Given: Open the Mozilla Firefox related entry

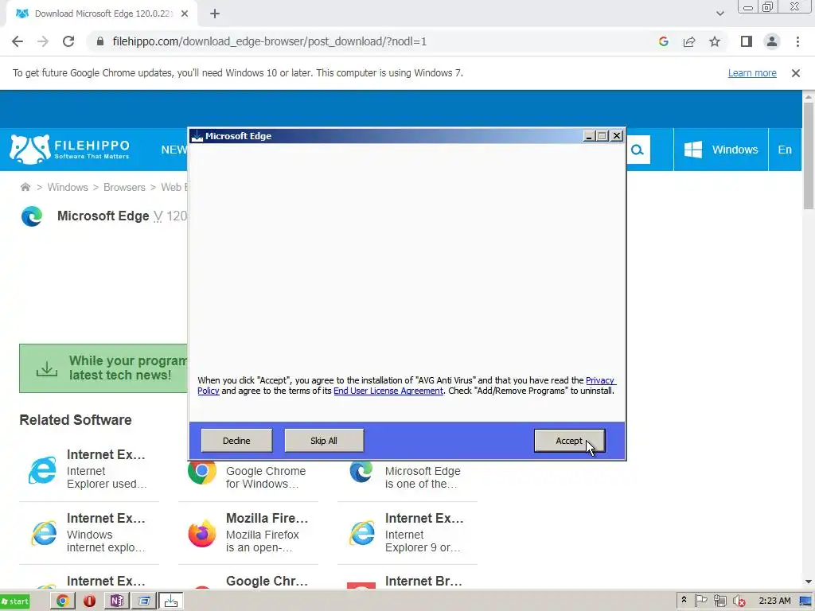Looking at the screenshot, I should coord(248,532).
